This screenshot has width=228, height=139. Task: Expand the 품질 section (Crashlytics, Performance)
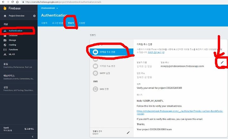click(x=19, y=65)
